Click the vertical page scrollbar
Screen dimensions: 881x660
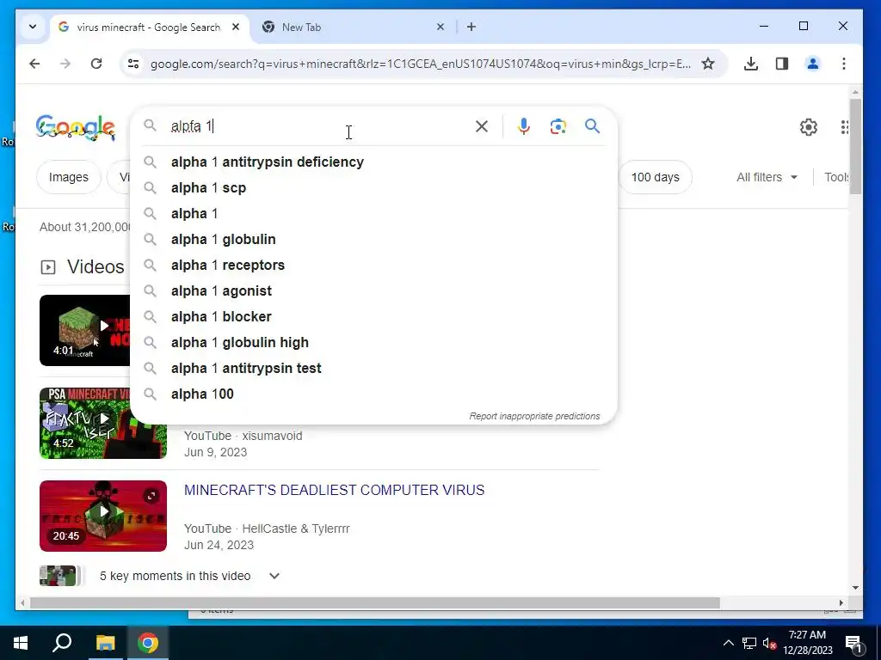(855, 148)
